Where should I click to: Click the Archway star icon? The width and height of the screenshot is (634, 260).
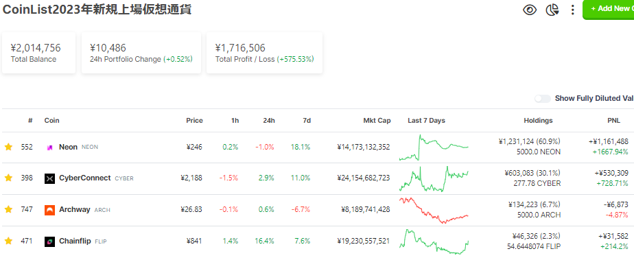pos(8,209)
